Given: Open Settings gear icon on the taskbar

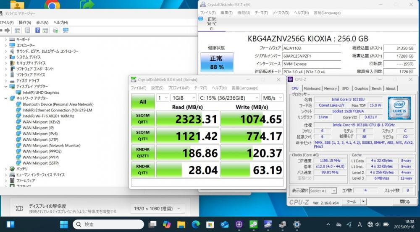Looking at the screenshot, I should click(x=297, y=224).
